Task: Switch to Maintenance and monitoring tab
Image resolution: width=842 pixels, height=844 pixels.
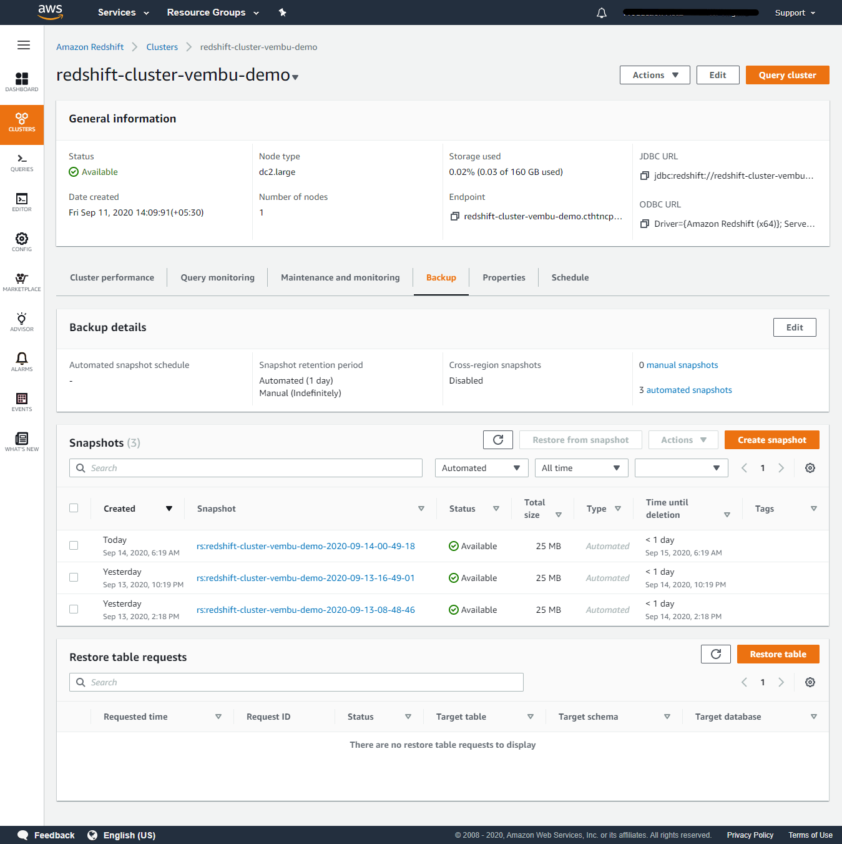Action: pyautogui.click(x=340, y=277)
